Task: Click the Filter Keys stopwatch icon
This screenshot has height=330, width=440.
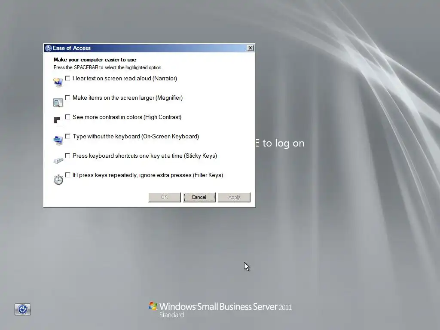Action: (58, 180)
